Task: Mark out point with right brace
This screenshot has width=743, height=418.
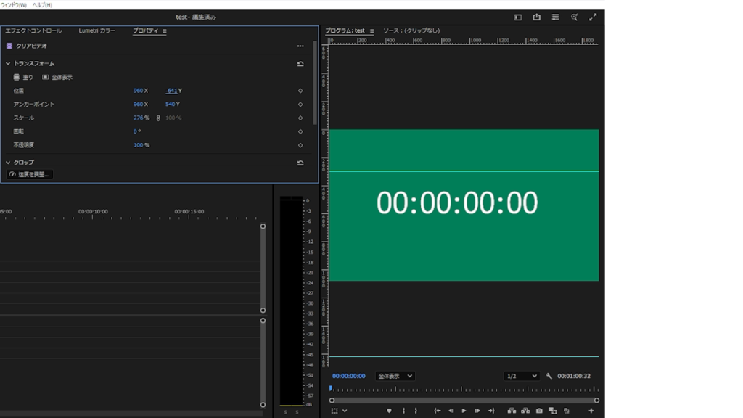Action: click(416, 411)
